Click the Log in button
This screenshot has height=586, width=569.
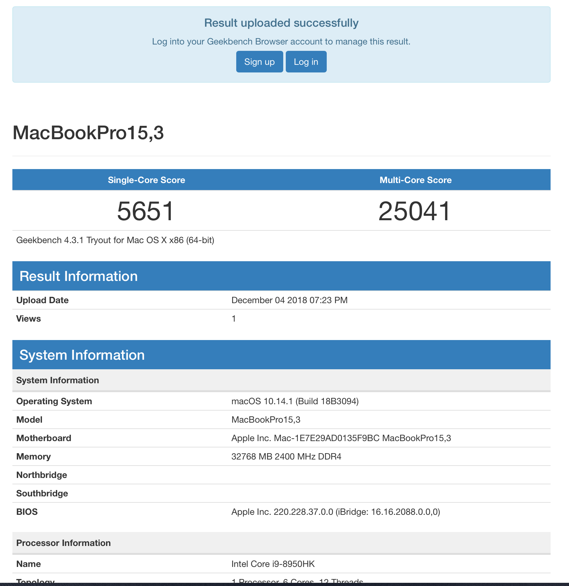306,62
